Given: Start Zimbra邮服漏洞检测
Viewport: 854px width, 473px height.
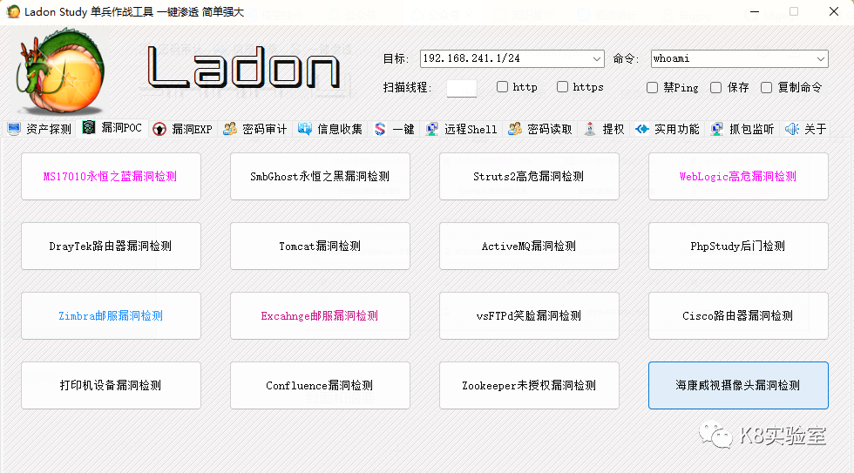Looking at the screenshot, I should [x=112, y=315].
